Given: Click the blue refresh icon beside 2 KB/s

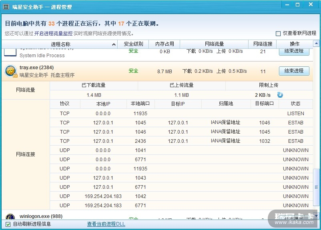Looking at the screenshot, I should pyautogui.click(x=280, y=95).
